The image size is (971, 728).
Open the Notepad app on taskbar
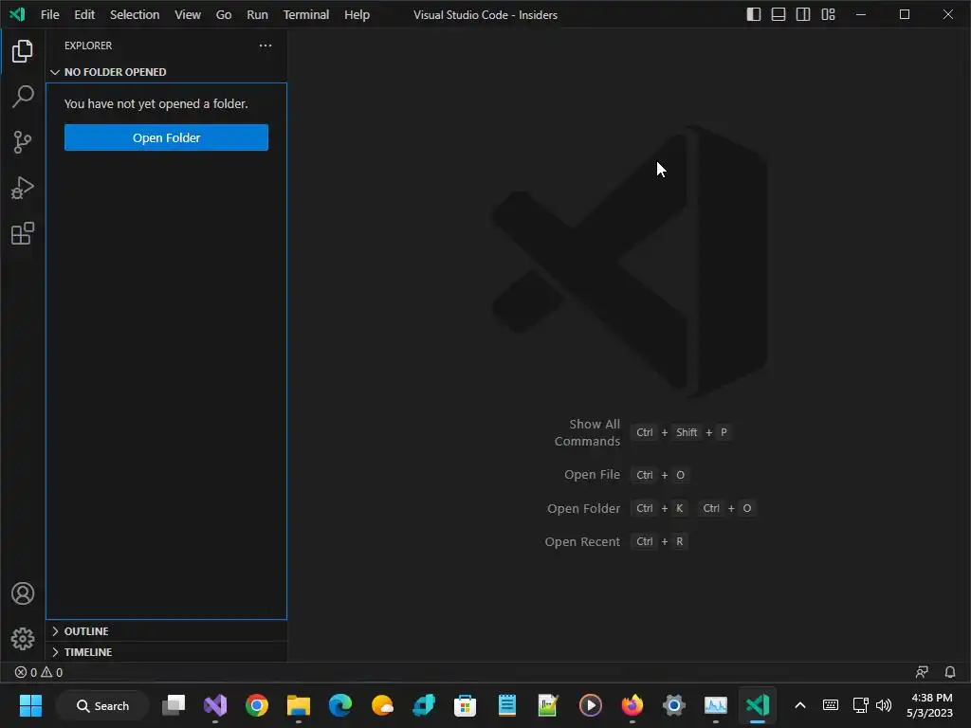506,705
